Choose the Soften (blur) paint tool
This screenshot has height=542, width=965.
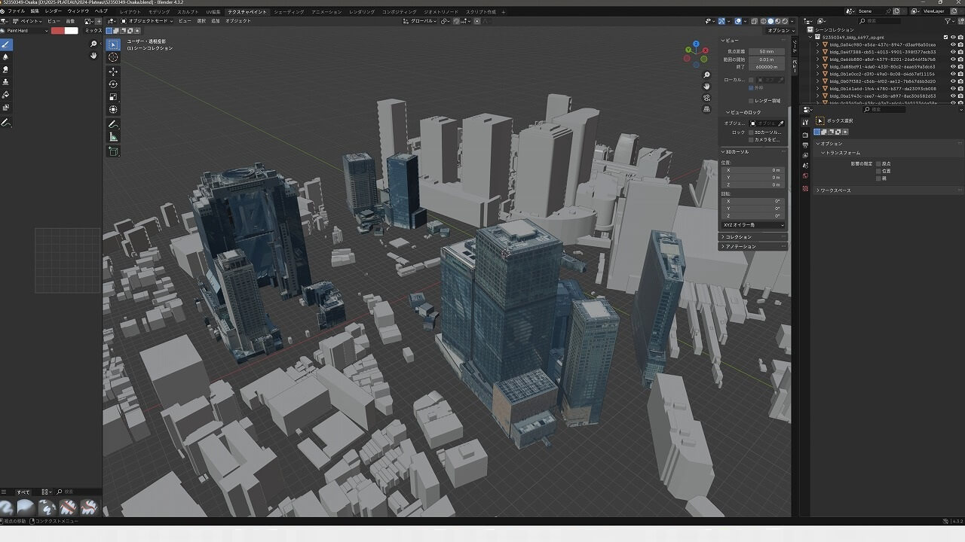[x=6, y=56]
